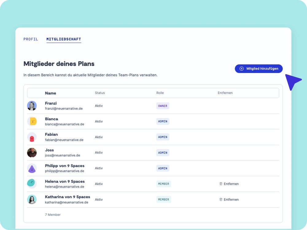Screen dimensions: 307x230
Task: Click email katharina@neuenarrative.de
Action: click(x=67, y=202)
